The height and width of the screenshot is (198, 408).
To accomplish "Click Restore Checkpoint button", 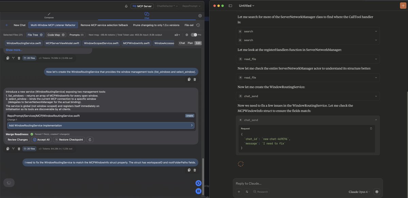I will click(x=69, y=139).
